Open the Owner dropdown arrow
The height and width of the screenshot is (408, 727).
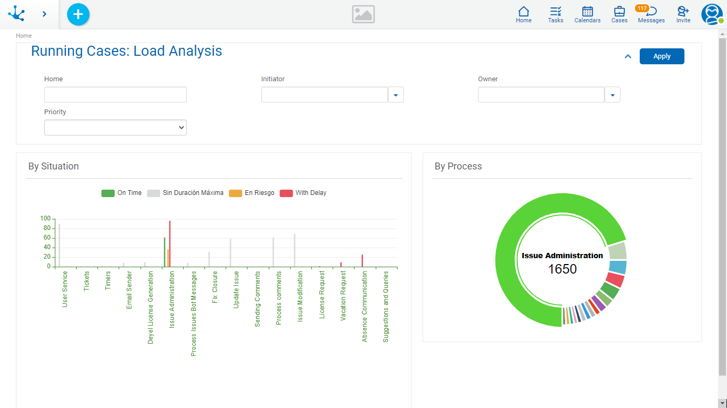613,95
